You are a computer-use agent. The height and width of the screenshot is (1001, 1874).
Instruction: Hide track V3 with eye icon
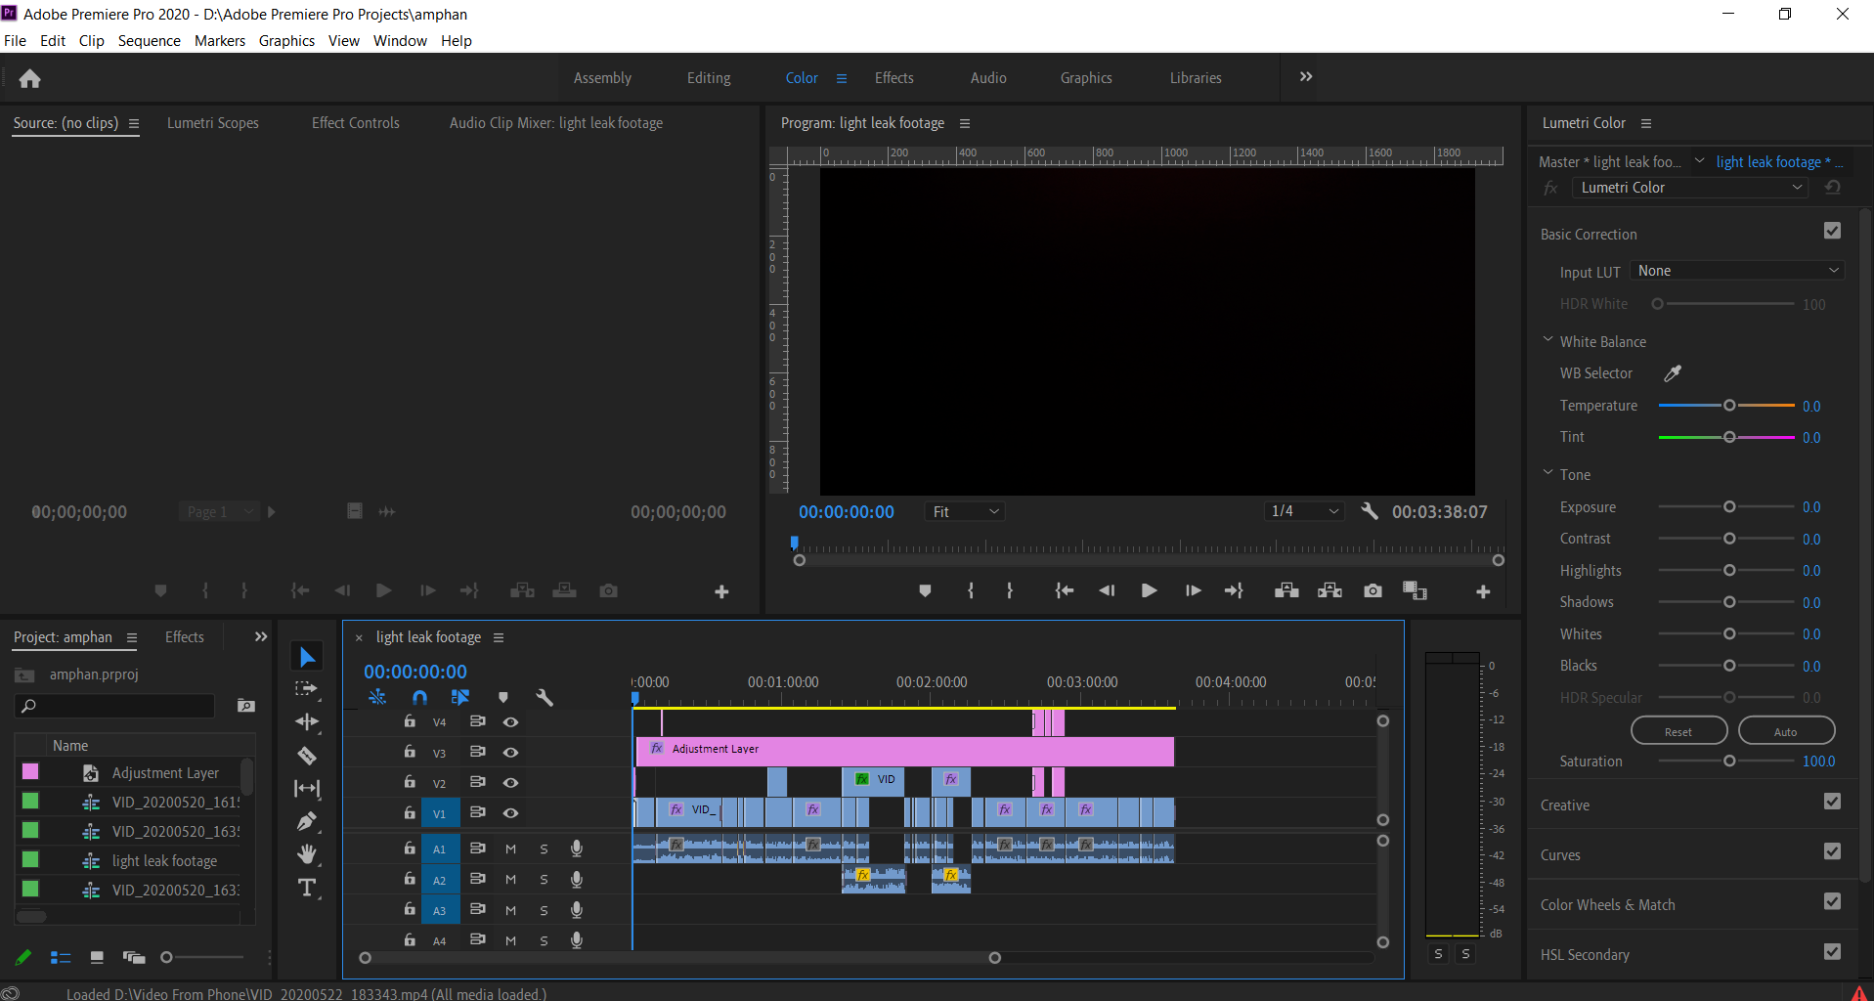pos(510,753)
